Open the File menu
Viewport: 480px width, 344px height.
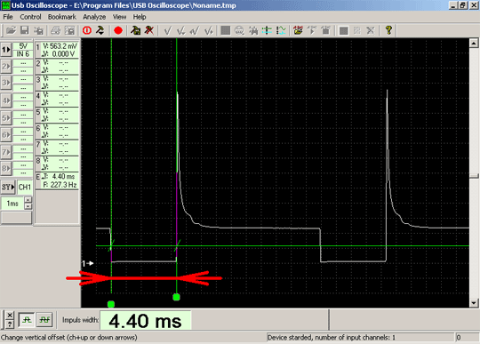(x=8, y=17)
